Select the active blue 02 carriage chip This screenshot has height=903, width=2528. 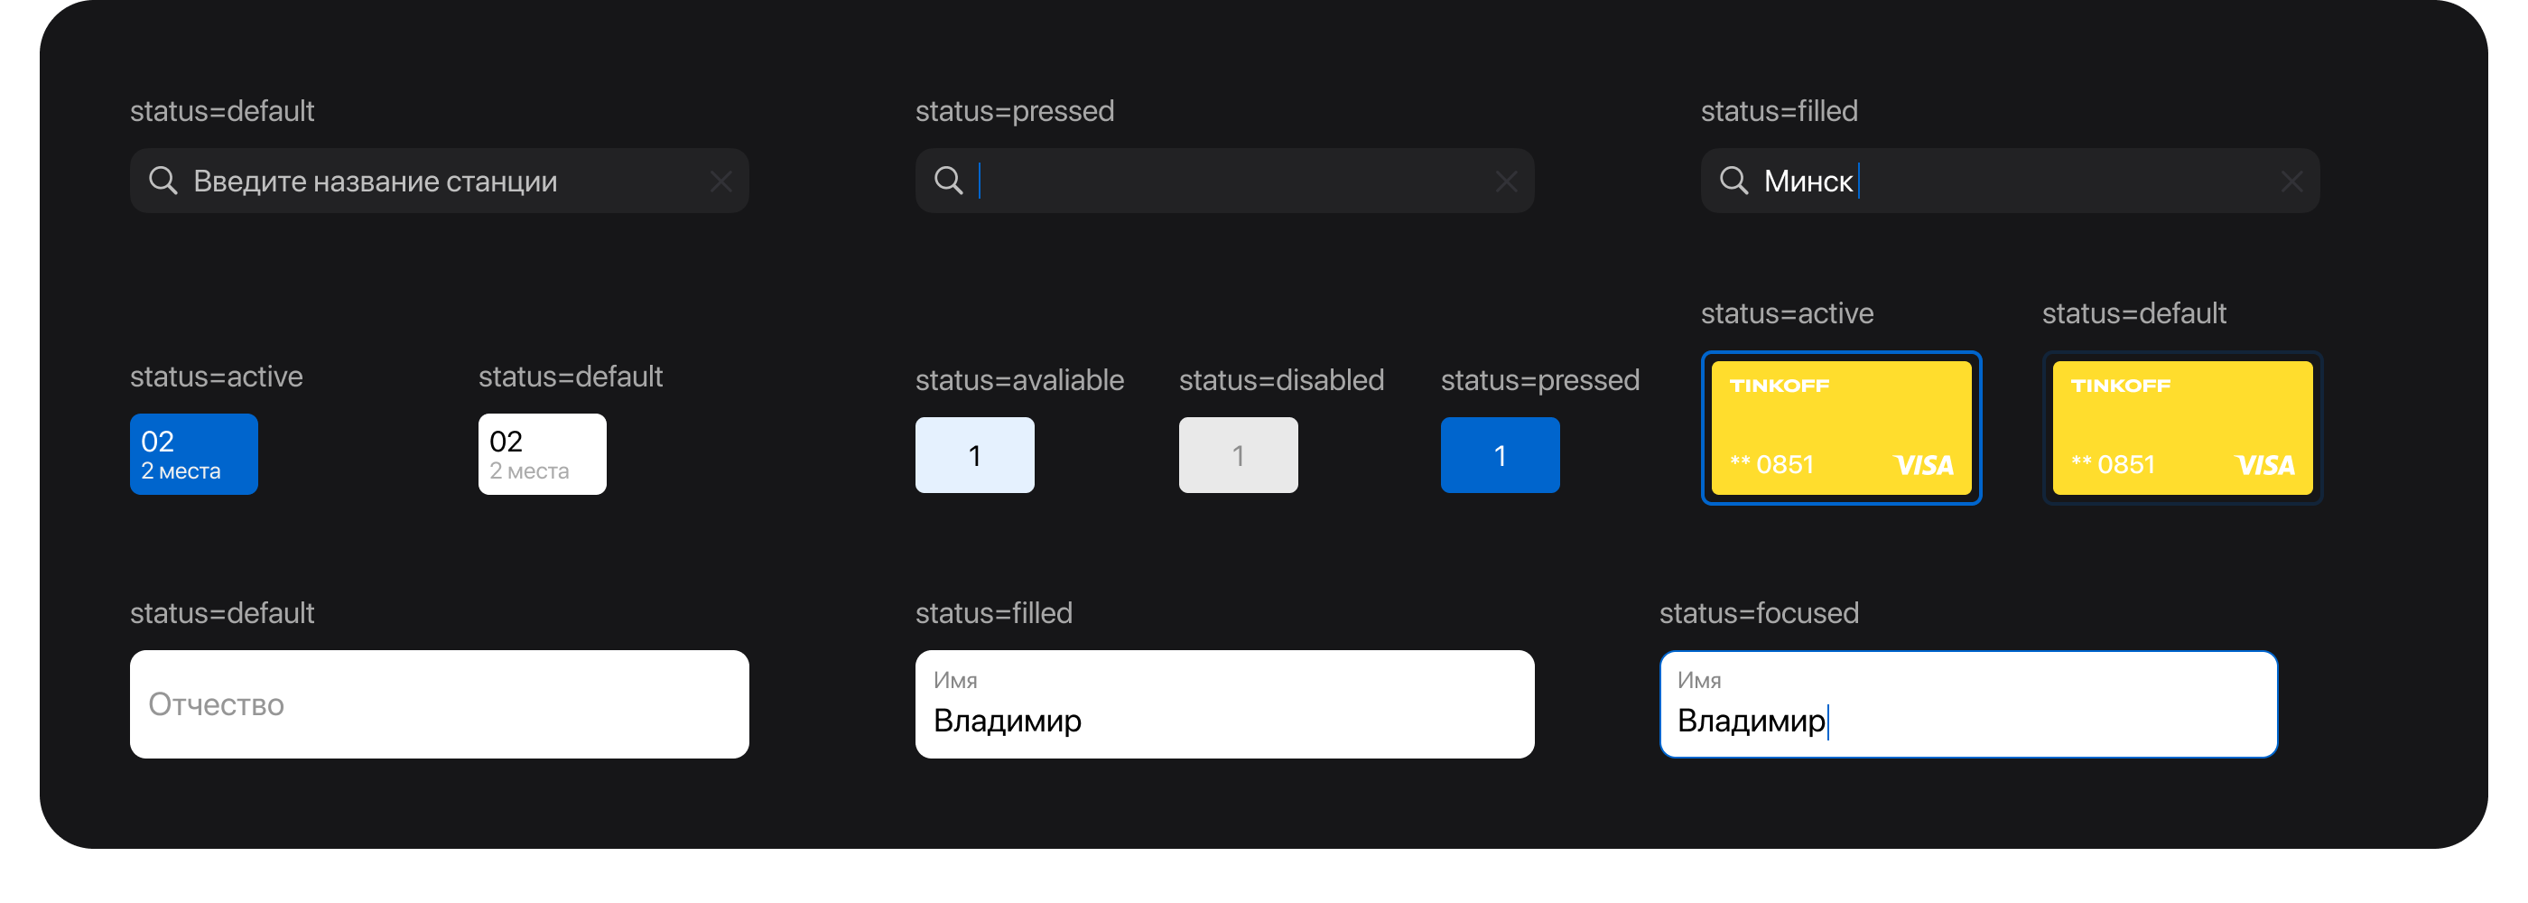193,454
